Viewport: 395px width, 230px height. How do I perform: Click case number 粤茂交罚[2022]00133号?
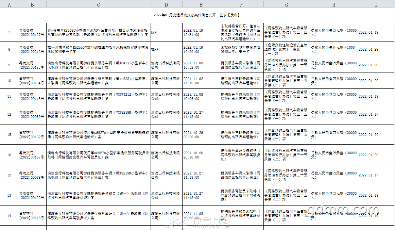32,155
